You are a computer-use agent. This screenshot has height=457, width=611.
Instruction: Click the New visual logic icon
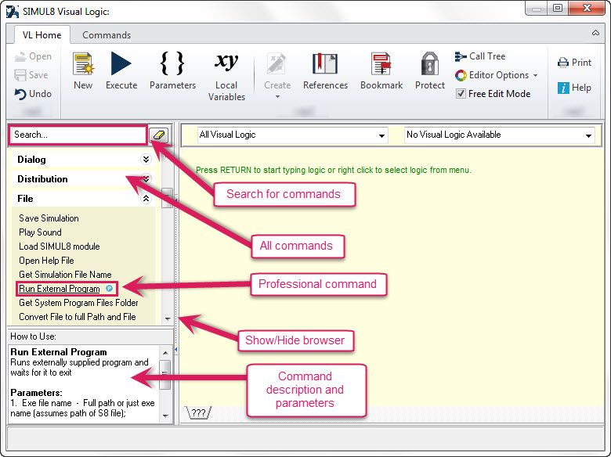point(83,64)
